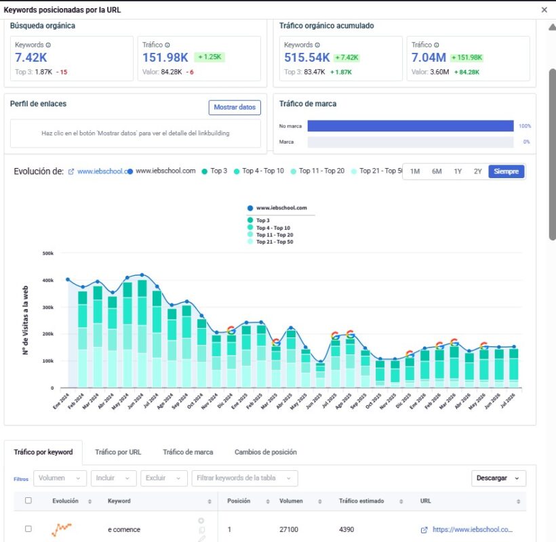Screen dimensions: 556x542
Task: Open external link icon in e comence row
Action: pos(424,530)
